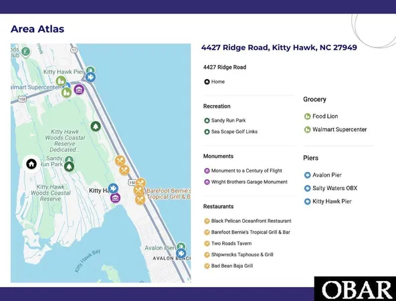Screen dimensions: 396x301
Task: Select the Kitty Hawk Pier fish marker
Action: [90, 77]
